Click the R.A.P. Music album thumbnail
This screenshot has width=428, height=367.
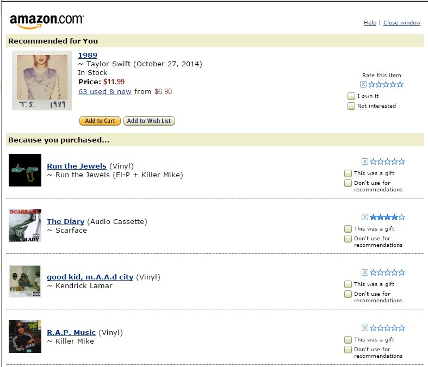tap(25, 337)
